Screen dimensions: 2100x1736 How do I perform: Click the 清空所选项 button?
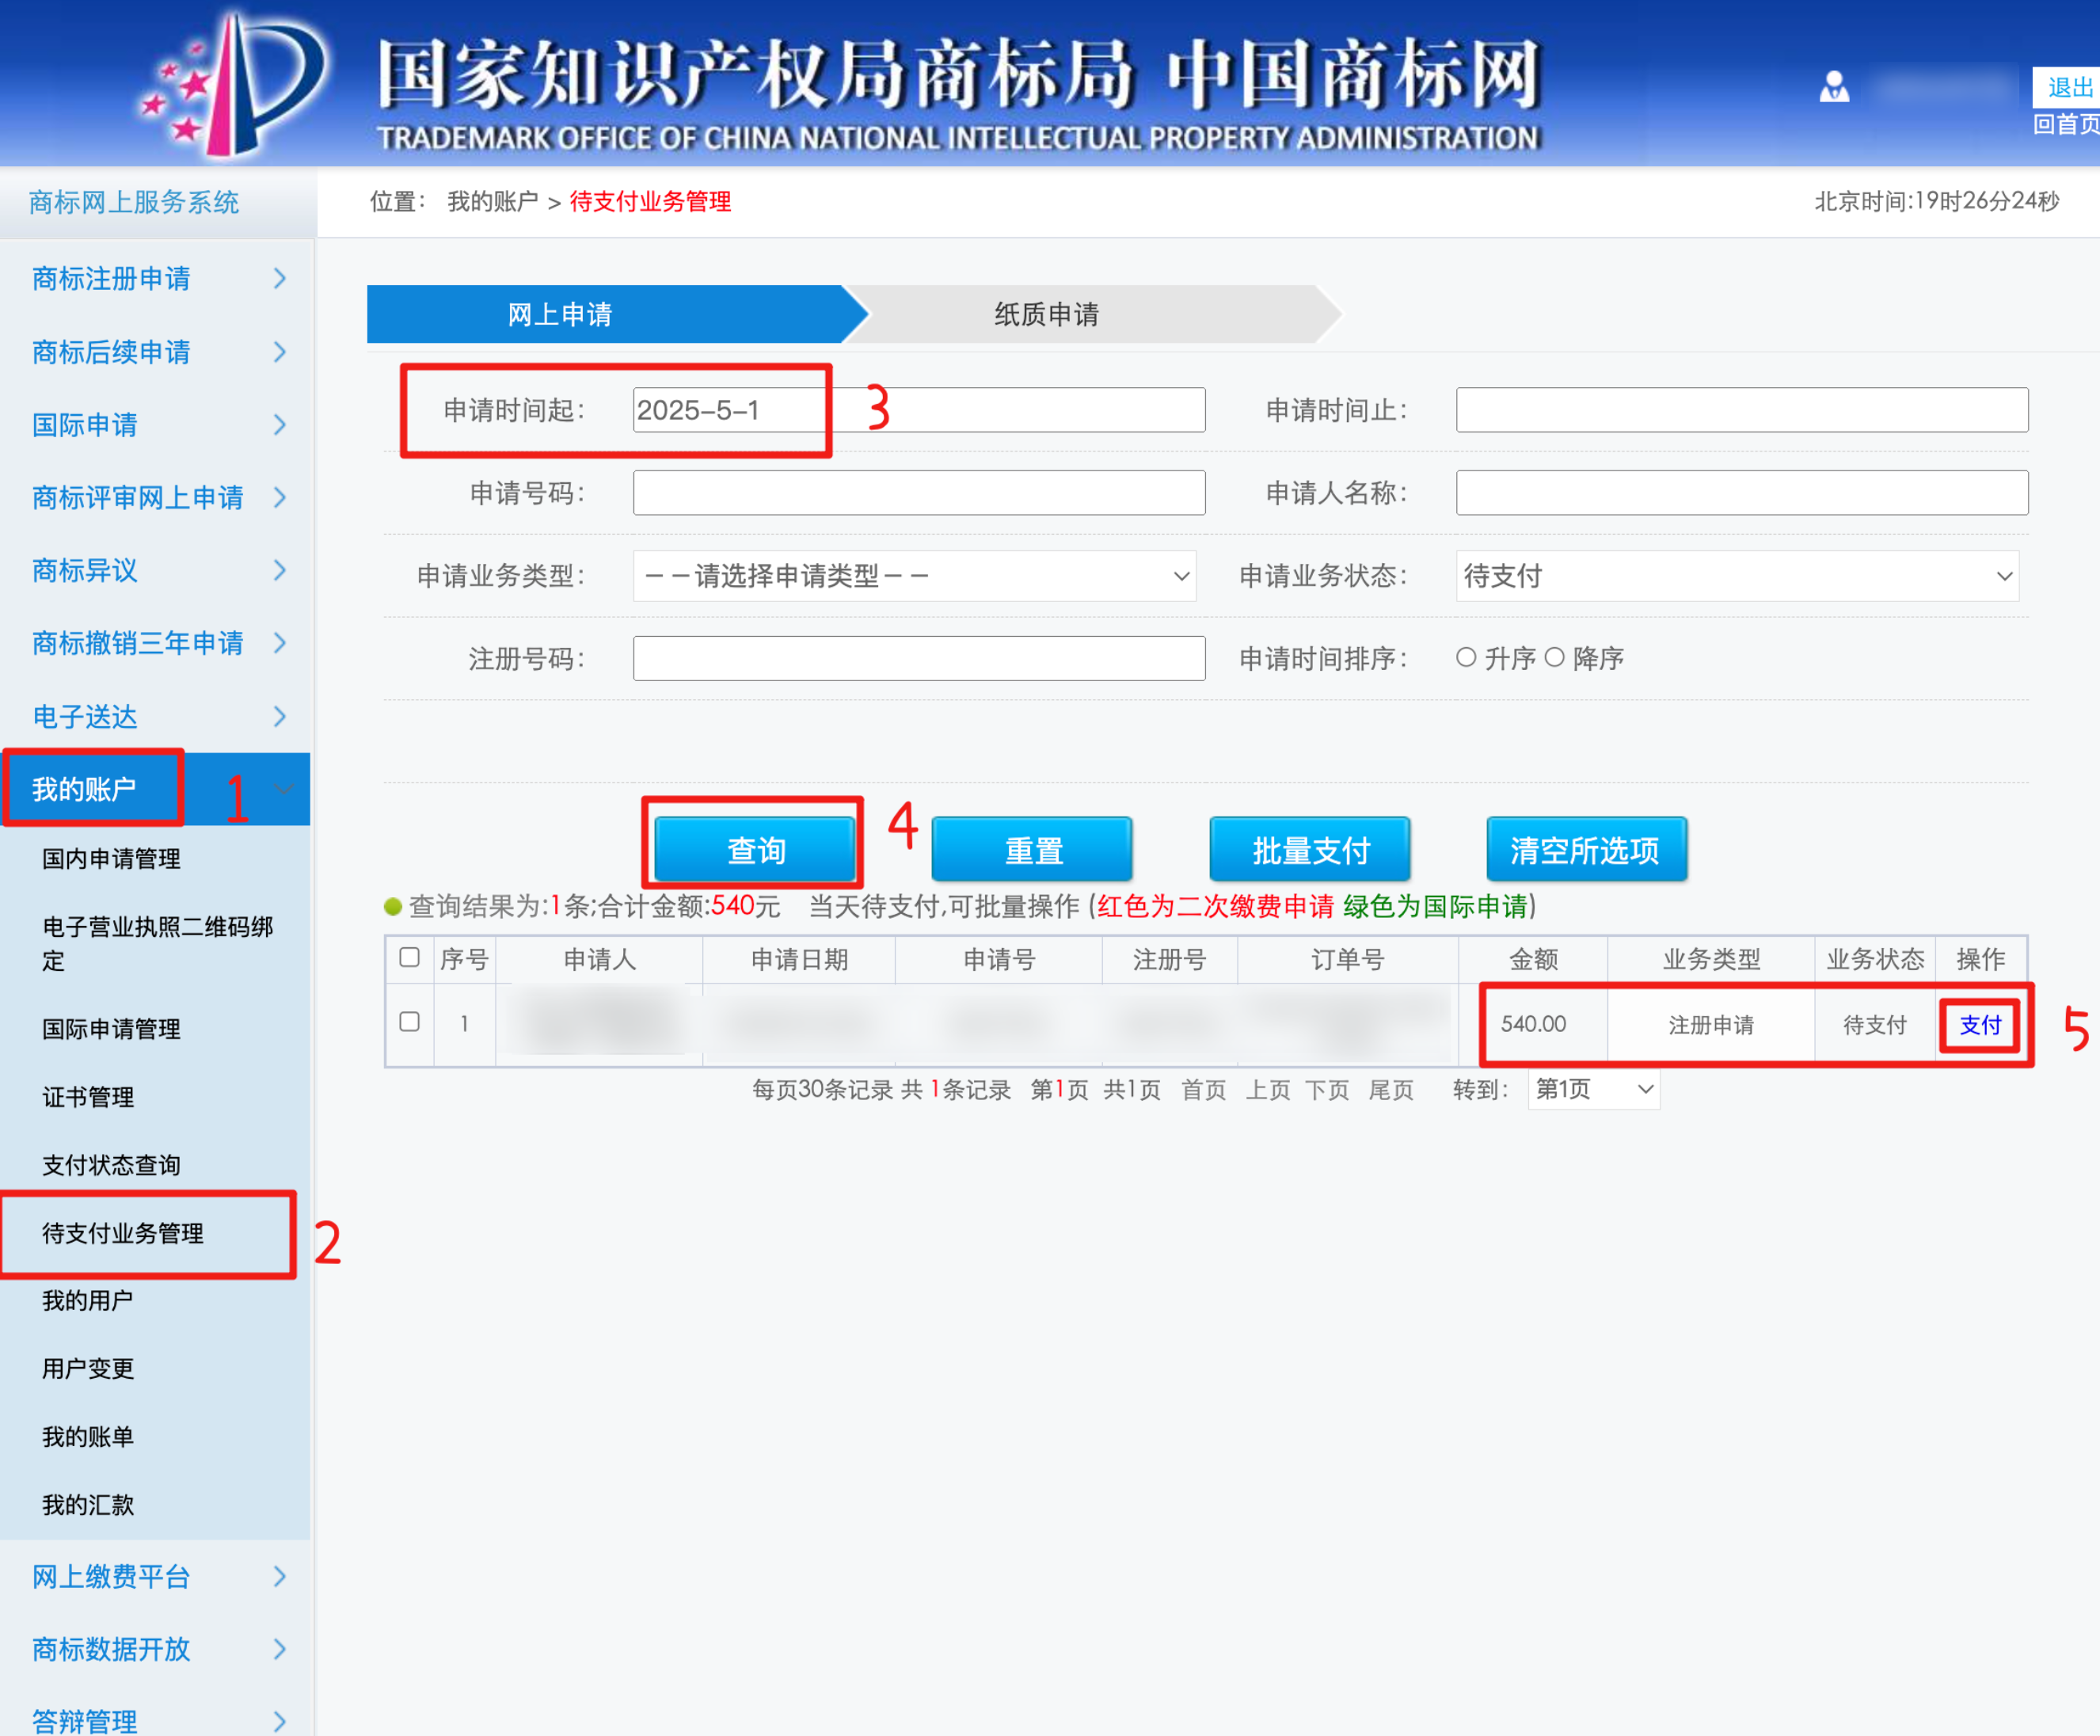[1587, 849]
